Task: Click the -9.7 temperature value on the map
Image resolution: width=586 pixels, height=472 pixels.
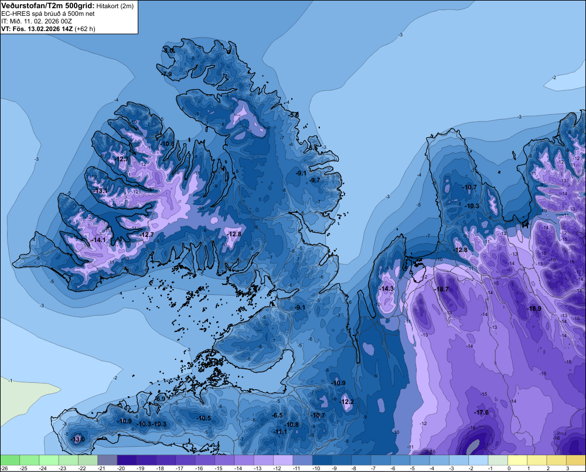Action: (315, 180)
